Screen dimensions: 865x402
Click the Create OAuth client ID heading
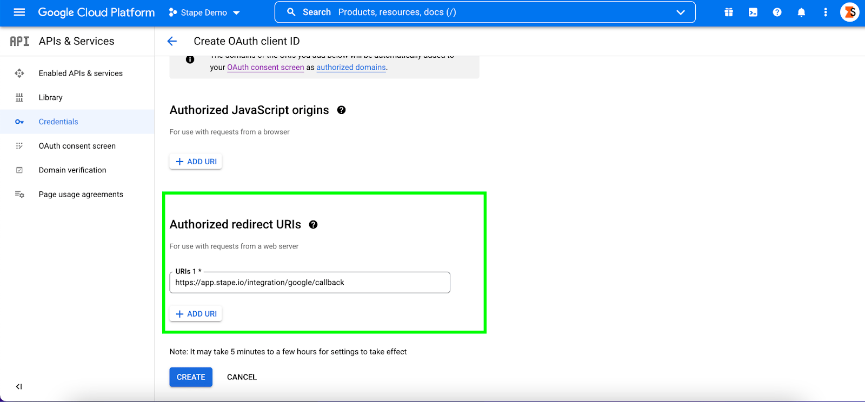coord(247,41)
